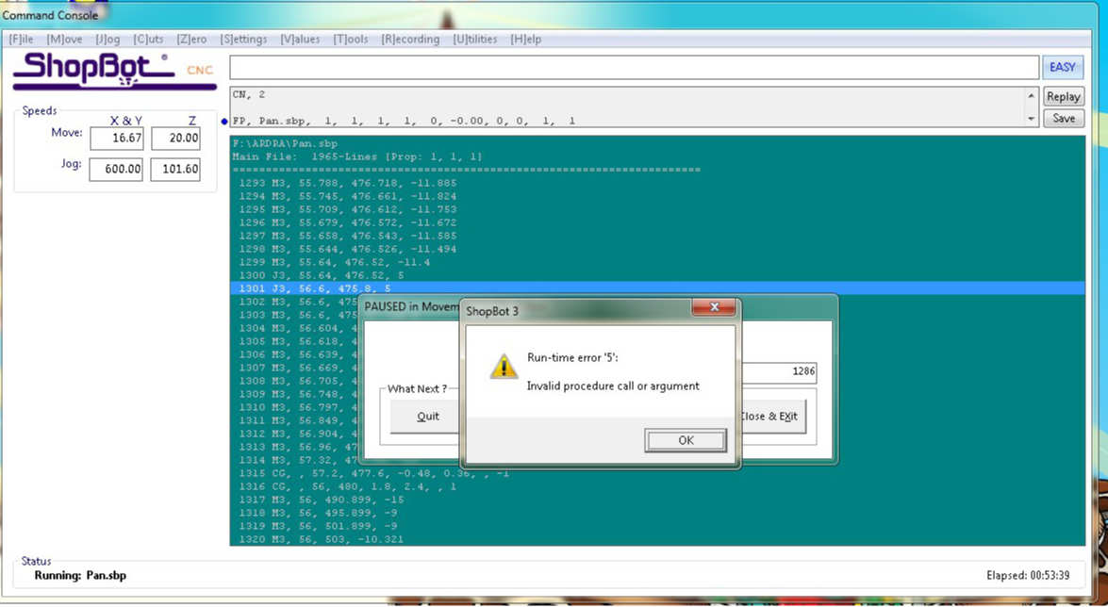1108x607 pixels.
Task: Open the [M]ove menu
Action: coord(64,39)
